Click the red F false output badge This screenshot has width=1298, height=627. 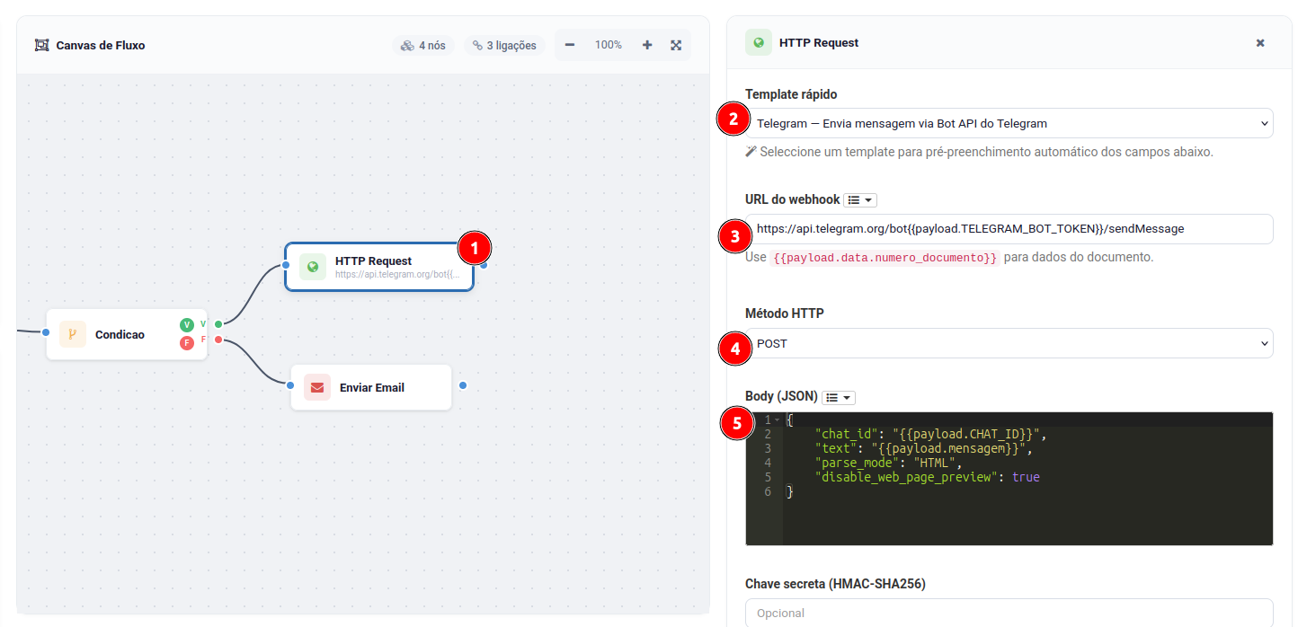187,343
